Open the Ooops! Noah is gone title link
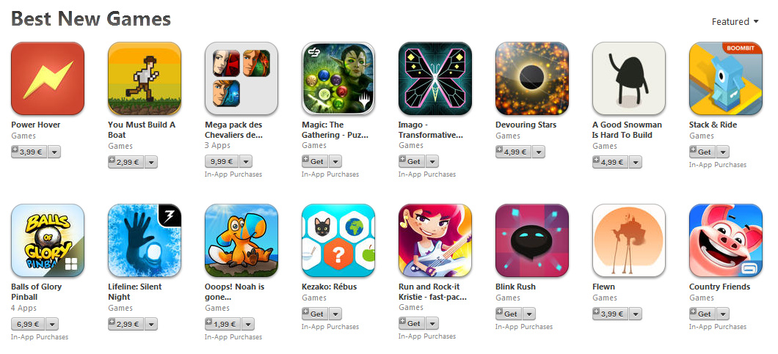Screen dimensions: 778x354 (235, 292)
